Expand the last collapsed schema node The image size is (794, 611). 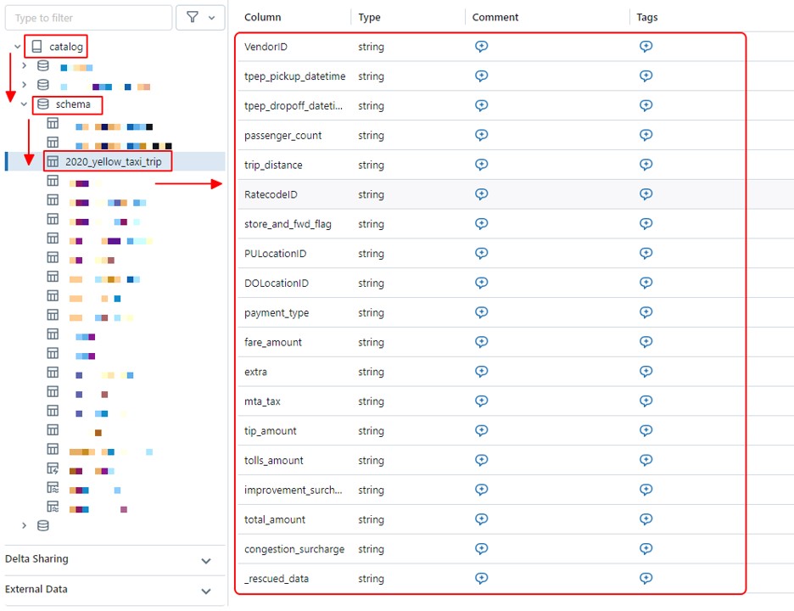[x=24, y=525]
